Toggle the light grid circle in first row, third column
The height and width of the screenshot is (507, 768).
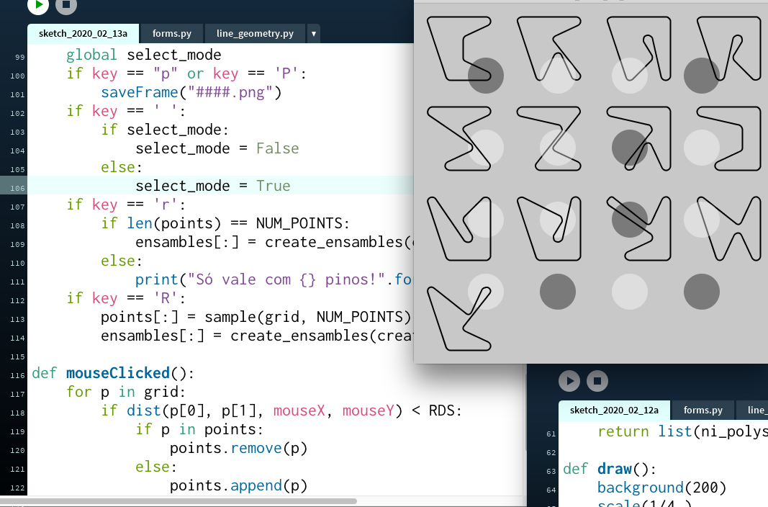click(x=630, y=76)
